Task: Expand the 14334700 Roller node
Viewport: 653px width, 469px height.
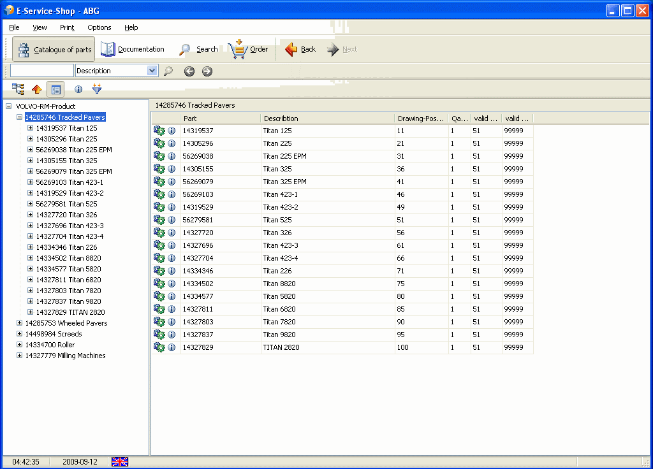Action: (x=19, y=344)
